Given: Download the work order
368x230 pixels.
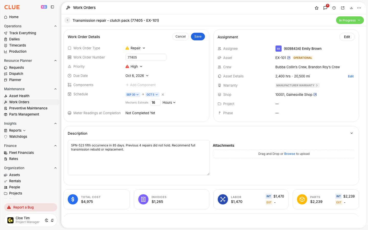Looking at the screenshot, I should pos(351,8).
